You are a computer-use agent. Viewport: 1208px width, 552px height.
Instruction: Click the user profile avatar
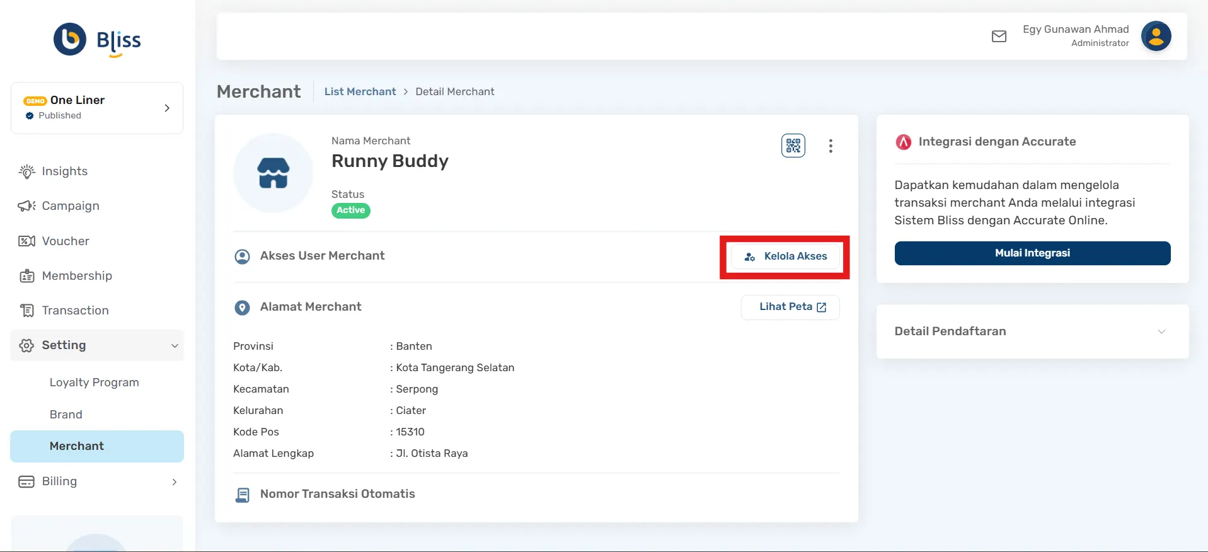pyautogui.click(x=1156, y=36)
